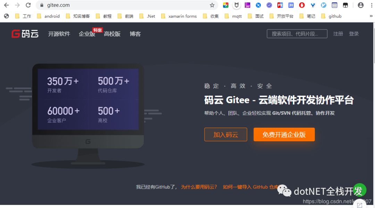
Task: Click the padlock icon in the address bar
Action: tap(42, 5)
